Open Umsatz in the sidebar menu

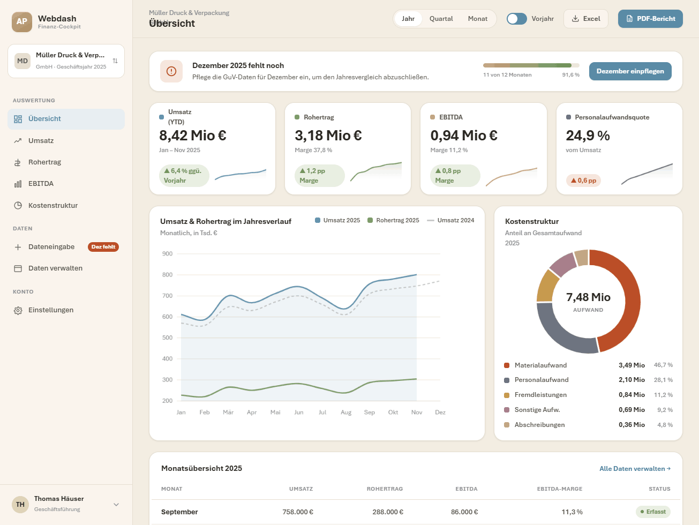click(x=66, y=141)
